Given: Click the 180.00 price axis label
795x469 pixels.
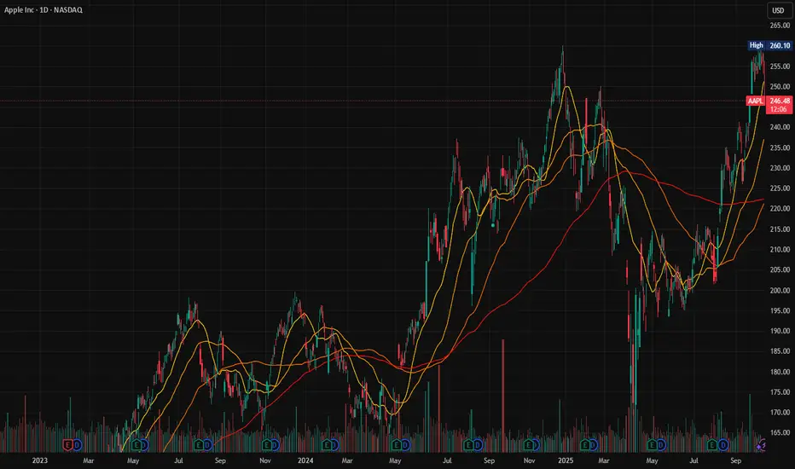Looking at the screenshot, I should click(x=780, y=372).
